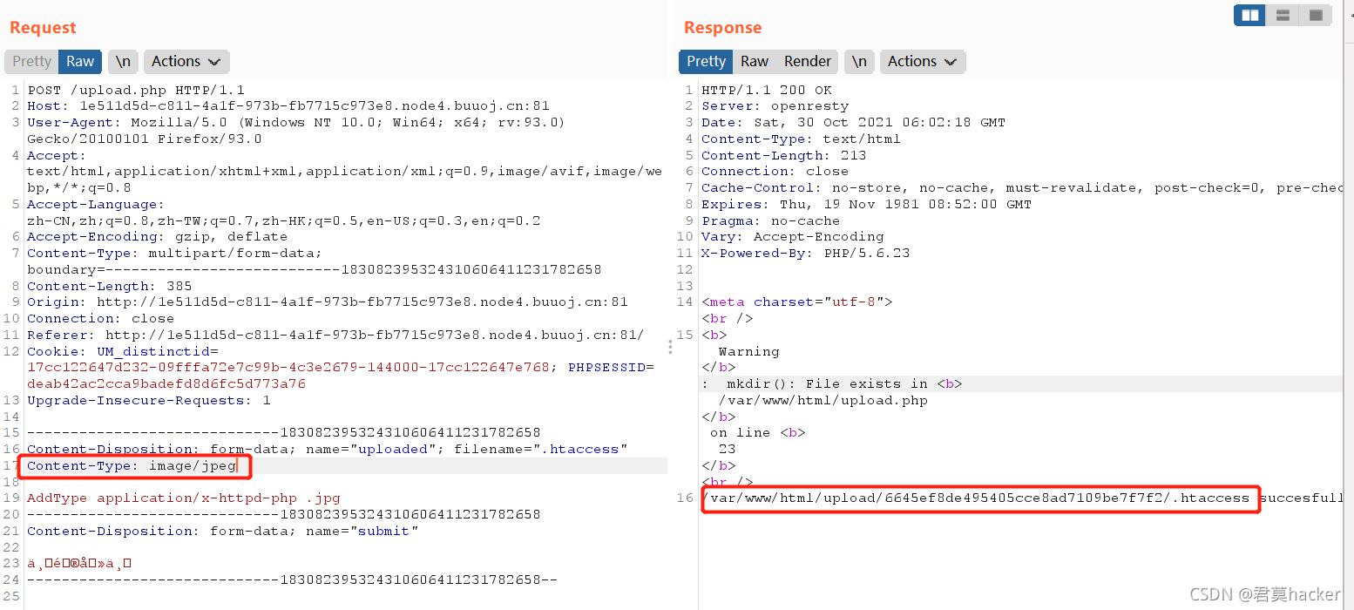Switch Request view to Pretty tab

coord(31,61)
